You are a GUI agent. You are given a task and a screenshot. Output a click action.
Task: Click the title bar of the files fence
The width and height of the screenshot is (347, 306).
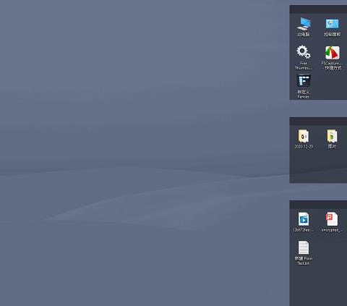pos(318,205)
